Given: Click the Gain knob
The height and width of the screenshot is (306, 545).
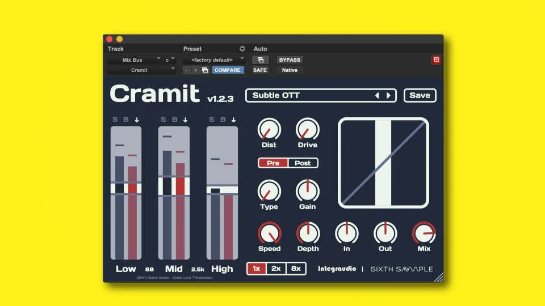Looking at the screenshot, I should [x=307, y=191].
